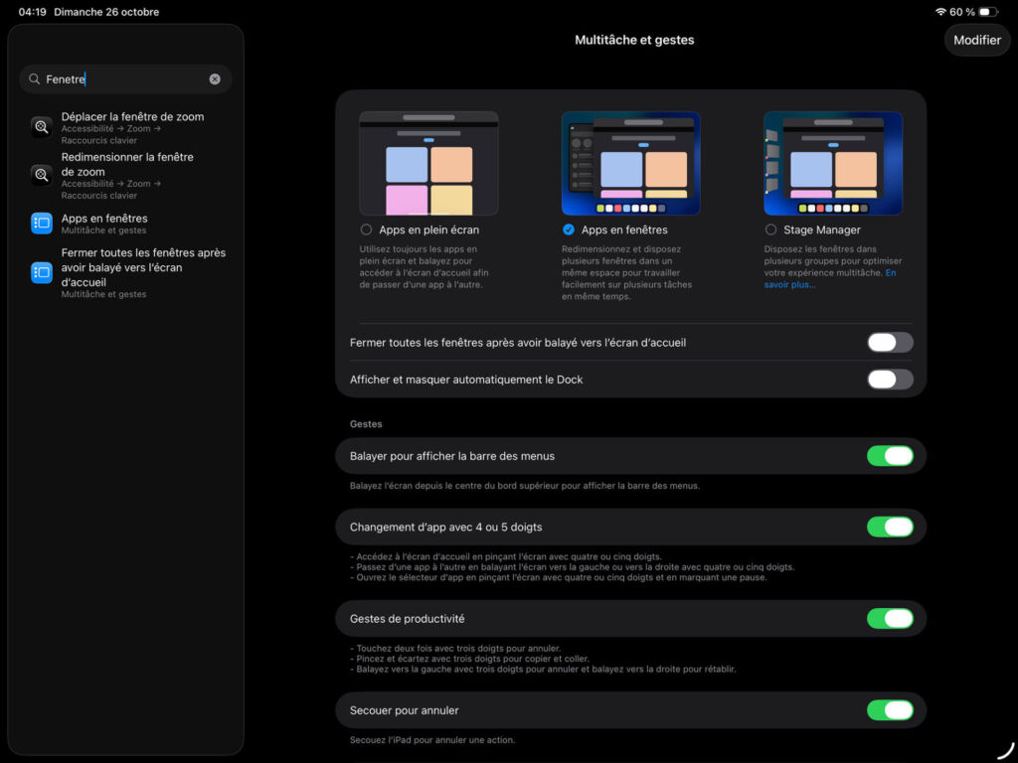Click the blue icon next to Apps en fenêtres result
Image resolution: width=1018 pixels, height=763 pixels.
[41, 224]
